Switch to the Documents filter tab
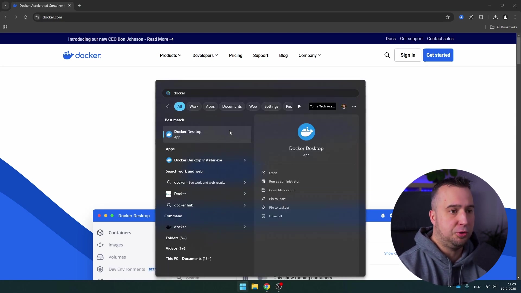Viewport: 521px width, 293px height. pyautogui.click(x=232, y=106)
